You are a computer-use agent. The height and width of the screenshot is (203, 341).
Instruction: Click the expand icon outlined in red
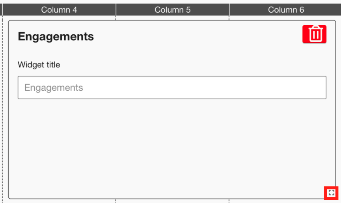click(x=331, y=193)
